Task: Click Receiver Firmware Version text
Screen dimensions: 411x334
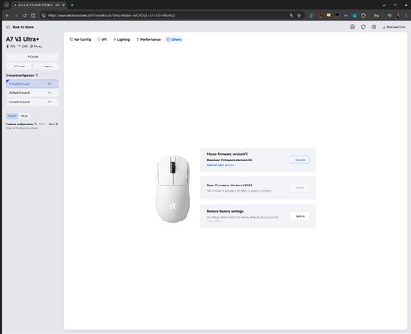Action: pos(229,160)
